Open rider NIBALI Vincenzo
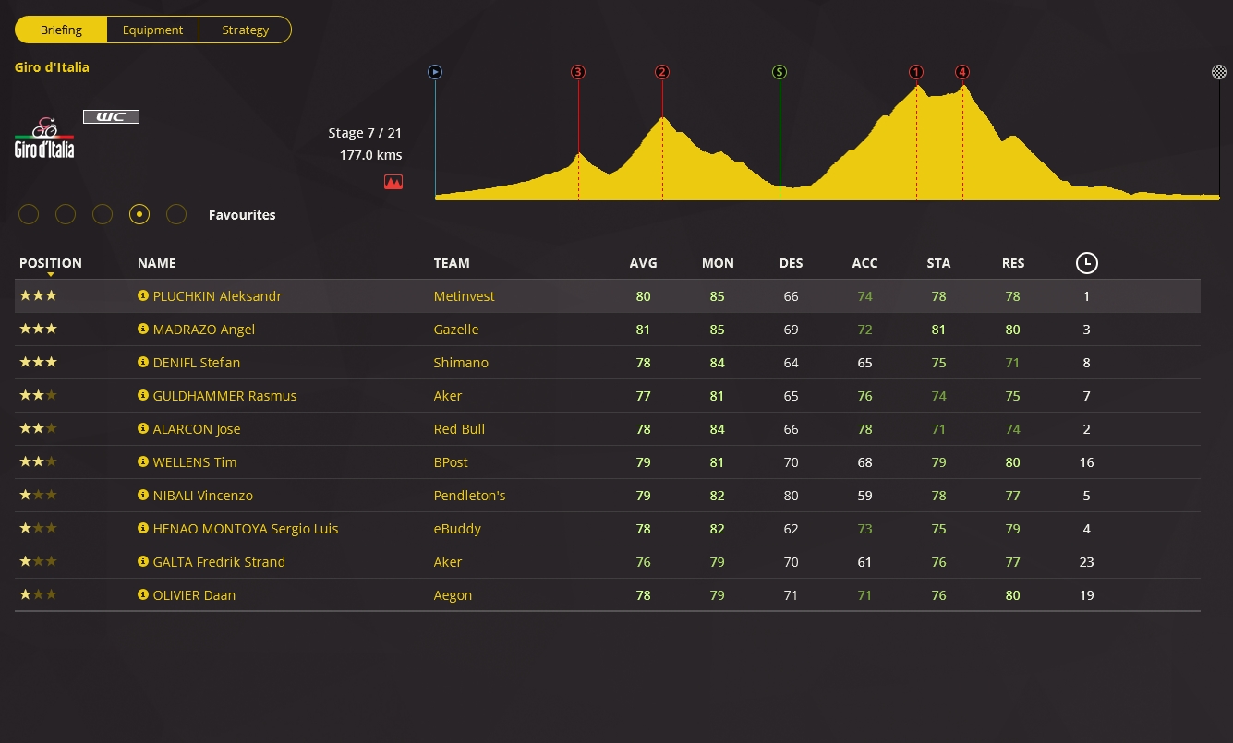The image size is (1233, 743). [x=203, y=496]
